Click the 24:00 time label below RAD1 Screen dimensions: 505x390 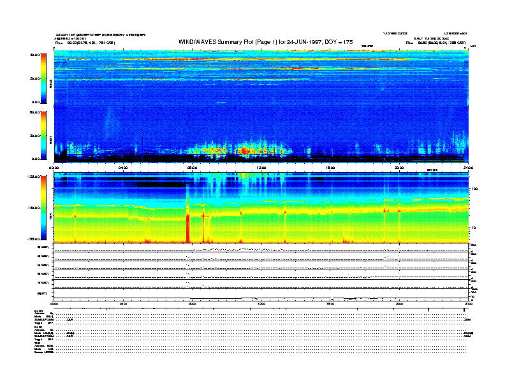click(468, 168)
